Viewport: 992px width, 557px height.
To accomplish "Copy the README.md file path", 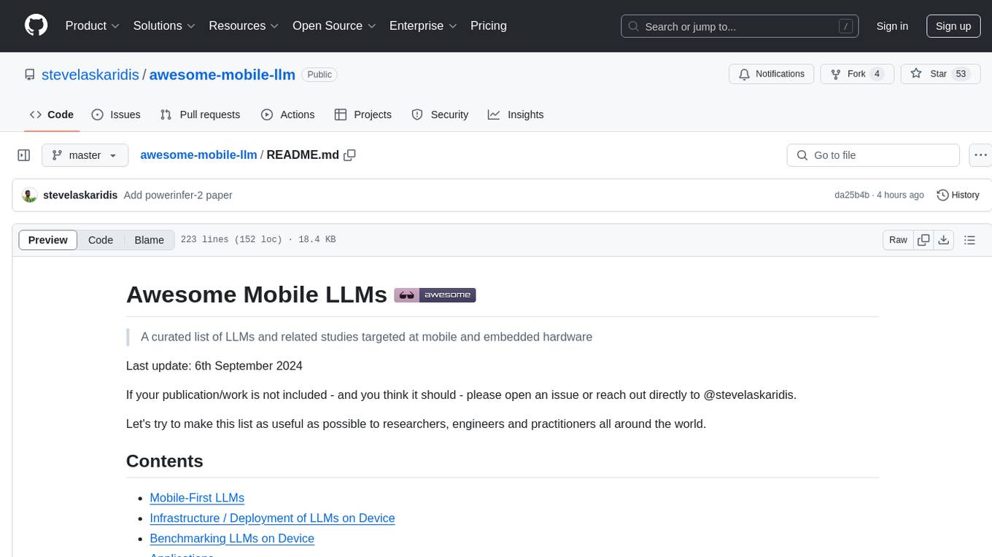I will pyautogui.click(x=349, y=155).
